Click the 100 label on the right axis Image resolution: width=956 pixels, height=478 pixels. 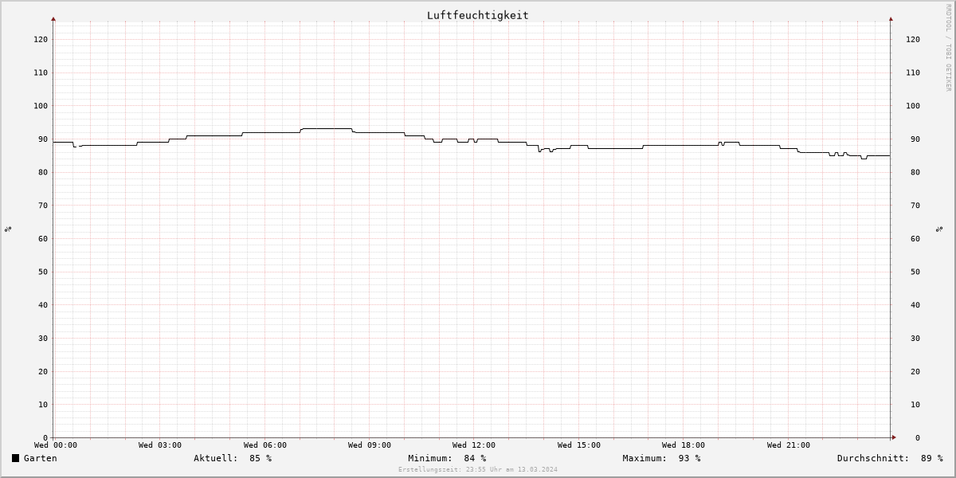(x=913, y=106)
